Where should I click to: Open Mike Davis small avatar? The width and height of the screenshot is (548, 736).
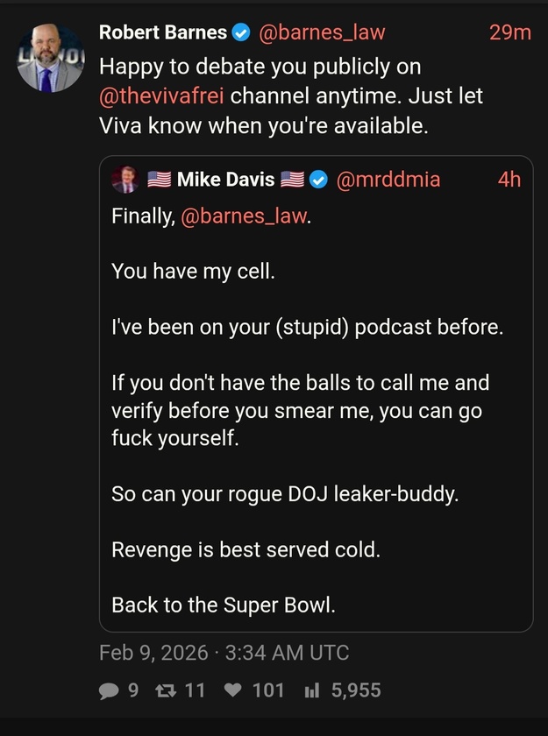(125, 180)
